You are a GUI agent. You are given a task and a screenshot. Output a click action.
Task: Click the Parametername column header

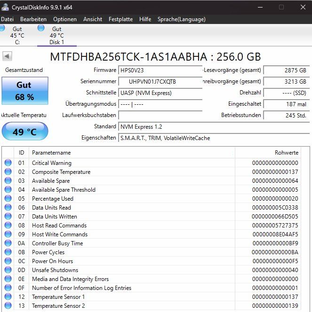(x=132, y=153)
